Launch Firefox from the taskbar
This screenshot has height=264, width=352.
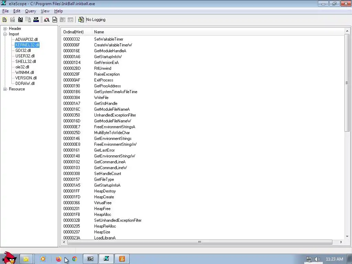tap(58, 259)
